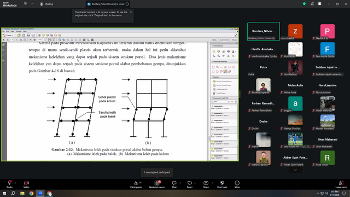Select Wahyu Saputra video tile

coord(264,158)
